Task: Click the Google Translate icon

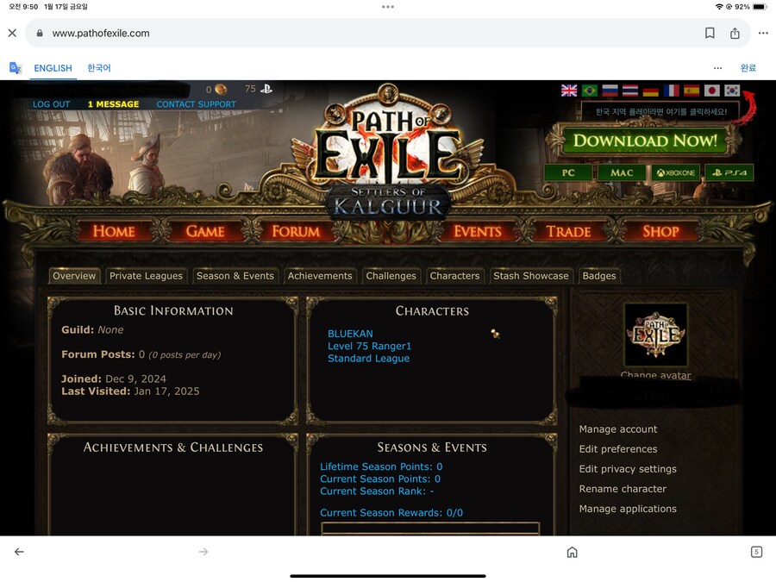Action: click(x=16, y=68)
